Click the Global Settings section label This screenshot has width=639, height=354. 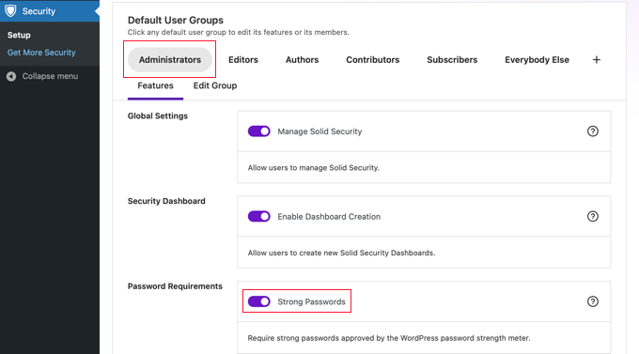[158, 116]
